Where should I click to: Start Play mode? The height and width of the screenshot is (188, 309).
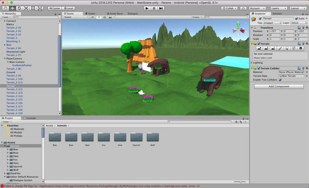pos(147,8)
